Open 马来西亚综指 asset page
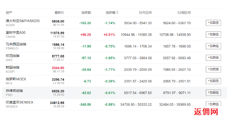The image size is (228, 119). click(16, 44)
